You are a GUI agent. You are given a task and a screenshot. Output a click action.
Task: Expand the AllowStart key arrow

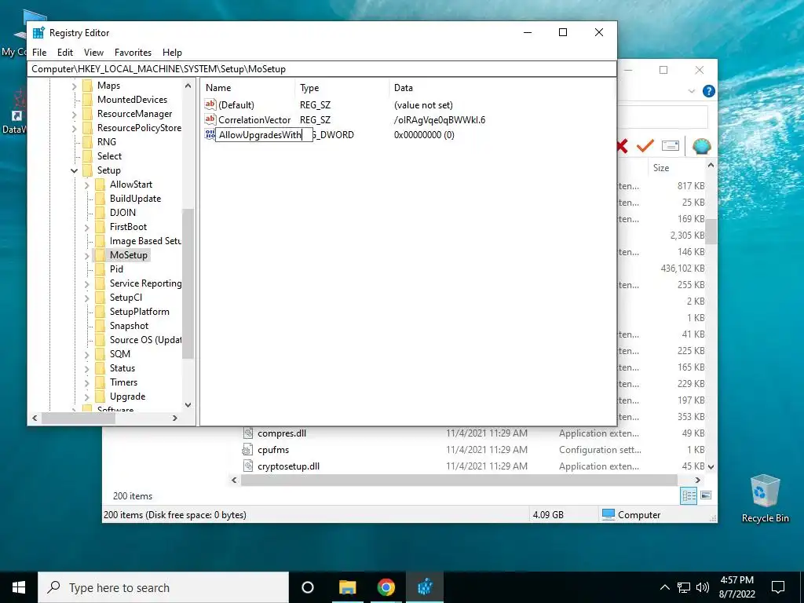pyautogui.click(x=86, y=185)
